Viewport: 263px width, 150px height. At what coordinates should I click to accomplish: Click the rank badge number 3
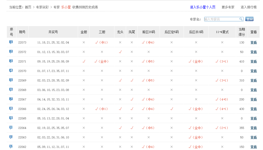pos(11,61)
